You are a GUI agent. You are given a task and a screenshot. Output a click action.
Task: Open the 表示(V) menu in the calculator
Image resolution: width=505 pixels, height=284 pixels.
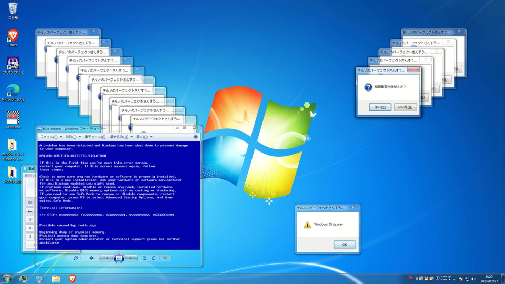click(29, 176)
